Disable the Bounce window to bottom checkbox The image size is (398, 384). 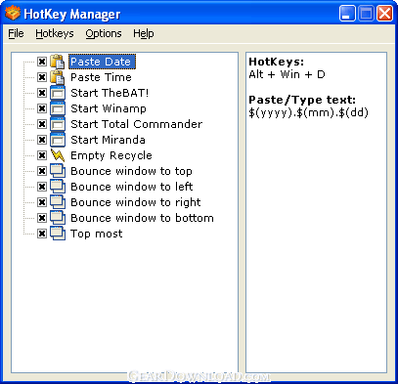coord(42,218)
